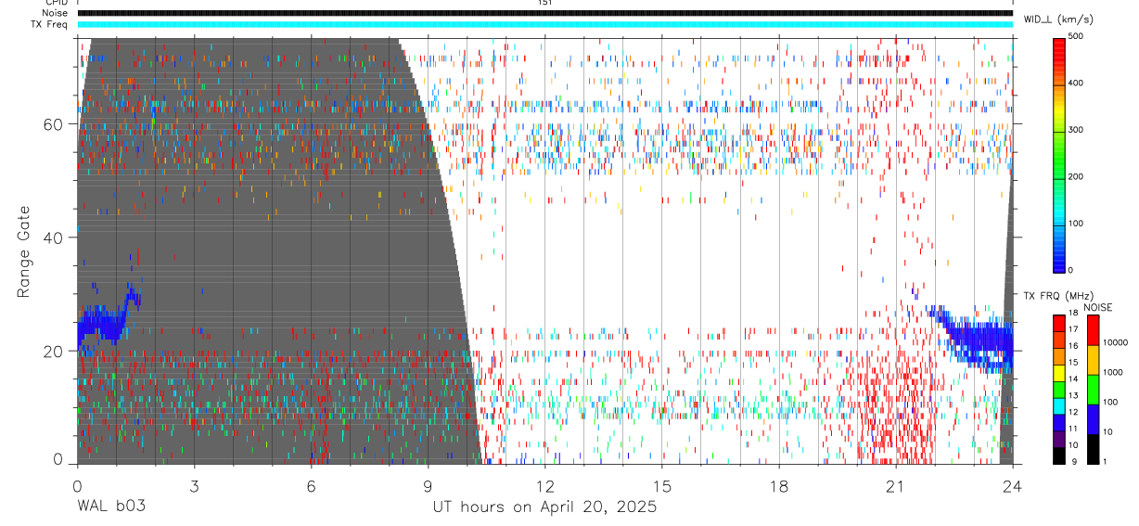Click the y-axis range gate label '40'

pyautogui.click(x=54, y=237)
